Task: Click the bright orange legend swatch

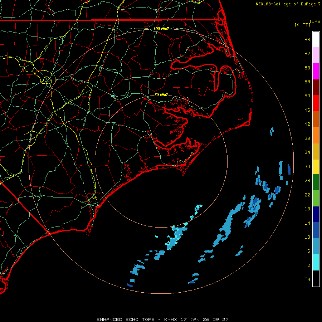Action: [316, 135]
